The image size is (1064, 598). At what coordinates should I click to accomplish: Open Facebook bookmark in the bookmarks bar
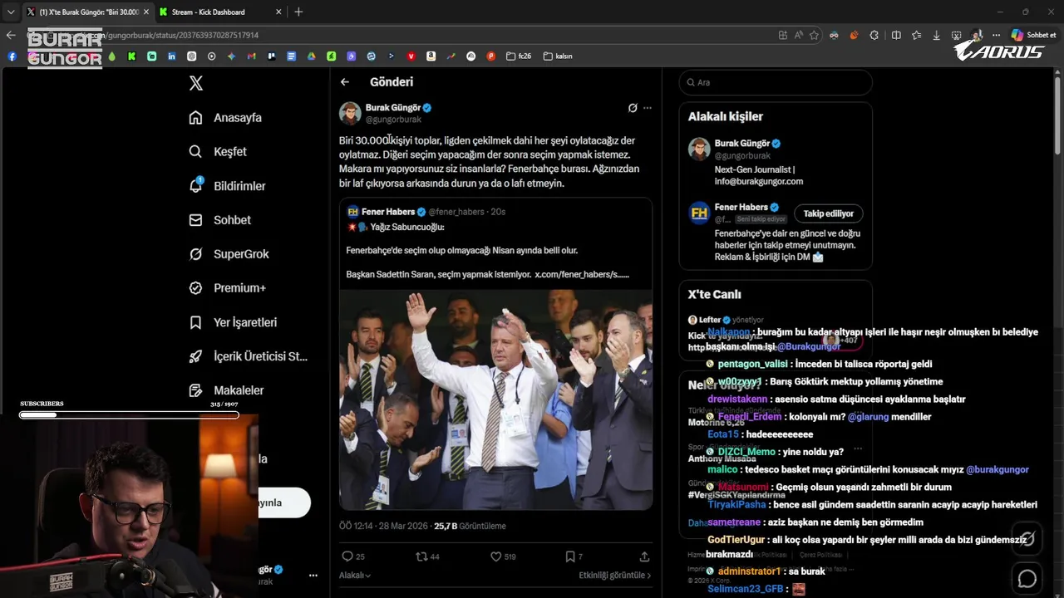(12, 56)
